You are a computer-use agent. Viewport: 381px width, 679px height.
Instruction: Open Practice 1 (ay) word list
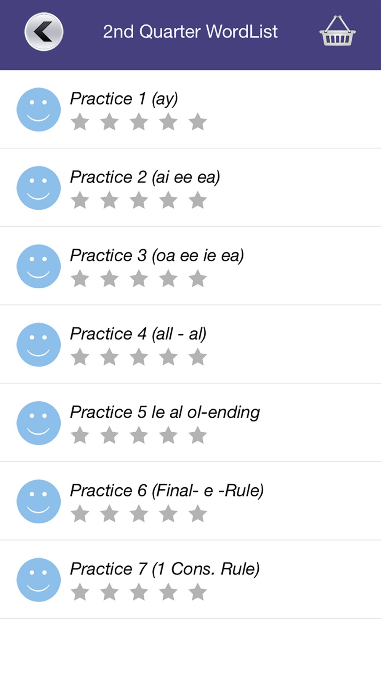[190, 109]
